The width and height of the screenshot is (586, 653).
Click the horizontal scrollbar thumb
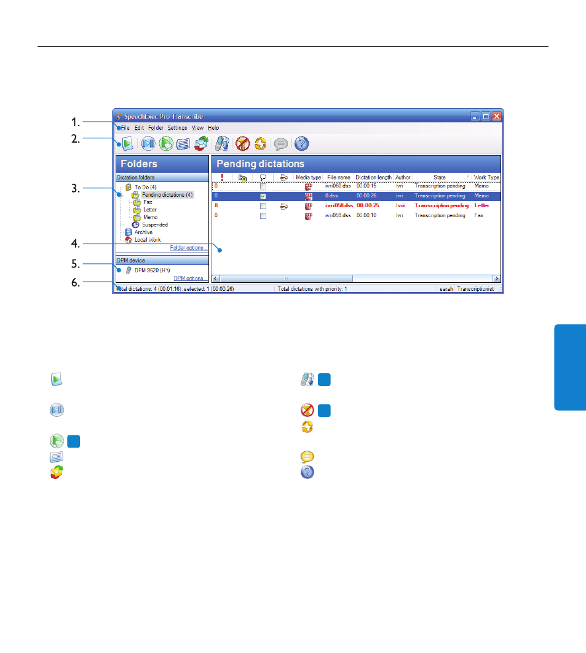(x=286, y=278)
